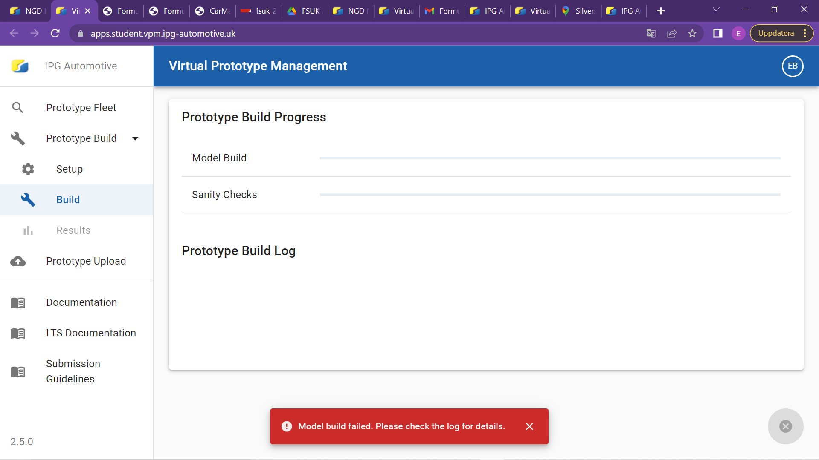The width and height of the screenshot is (819, 460).
Task: Open Google Translate icon in address bar
Action: click(651, 33)
